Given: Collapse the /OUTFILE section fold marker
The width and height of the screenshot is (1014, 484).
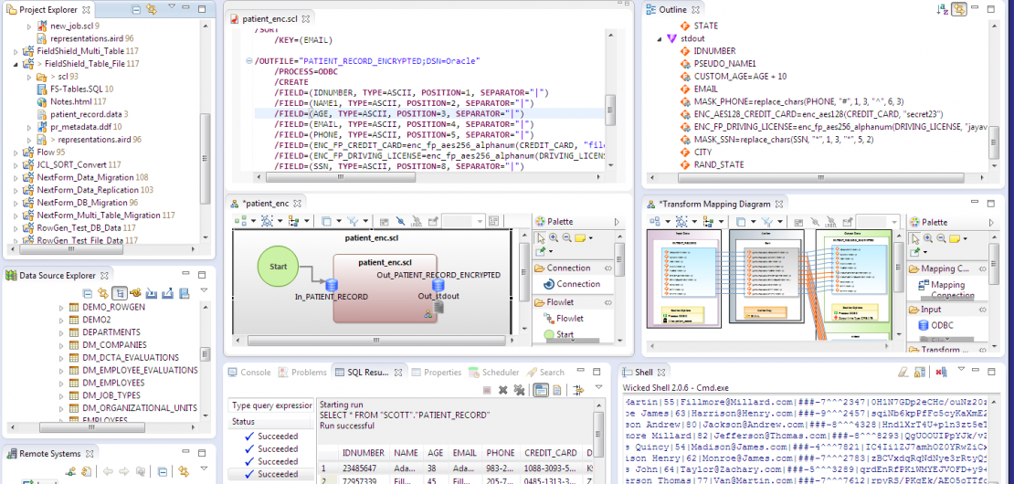Looking at the screenshot, I should (x=249, y=61).
